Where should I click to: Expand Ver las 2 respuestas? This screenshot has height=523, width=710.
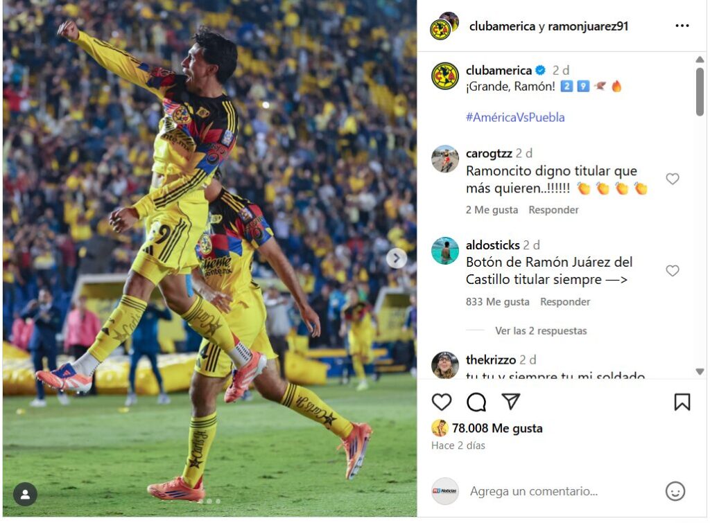[x=541, y=330]
